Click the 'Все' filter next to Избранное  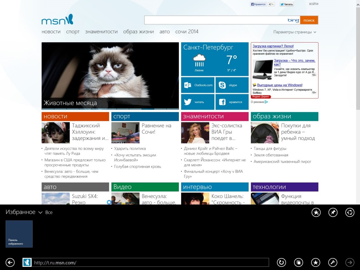pyautogui.click(x=49, y=213)
